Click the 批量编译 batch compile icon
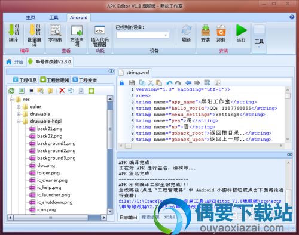 [35, 30]
